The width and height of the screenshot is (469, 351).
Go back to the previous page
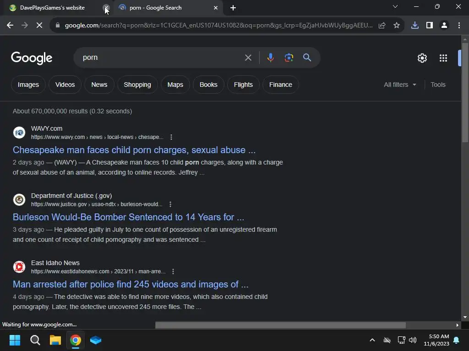[x=10, y=26]
